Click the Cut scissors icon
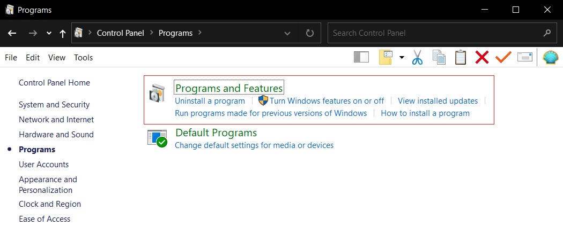The height and width of the screenshot is (226, 563). (x=417, y=57)
